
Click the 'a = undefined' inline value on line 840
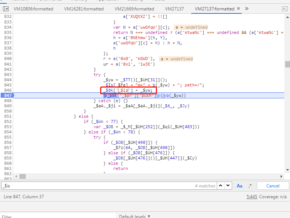coord(176,59)
